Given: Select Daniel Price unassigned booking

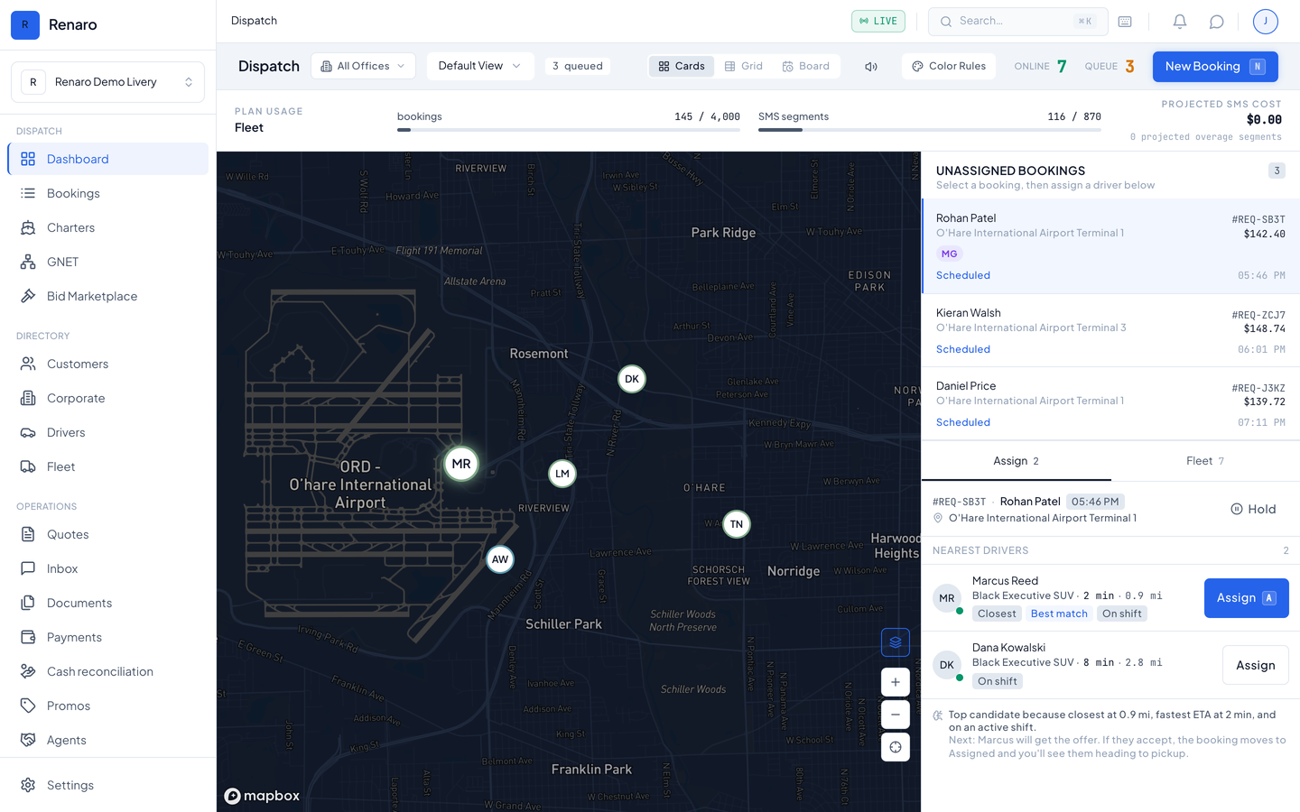Looking at the screenshot, I should click(x=1110, y=403).
